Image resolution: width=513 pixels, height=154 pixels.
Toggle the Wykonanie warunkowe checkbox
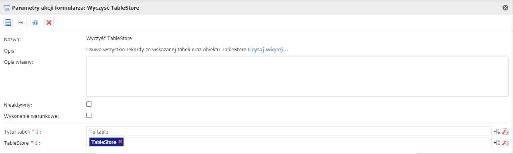pos(89,115)
